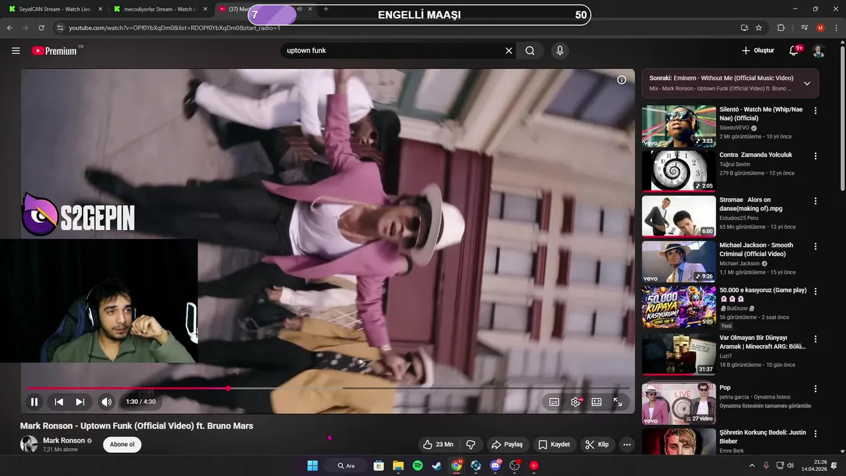Mute the player volume
The height and width of the screenshot is (476, 846).
(106, 402)
